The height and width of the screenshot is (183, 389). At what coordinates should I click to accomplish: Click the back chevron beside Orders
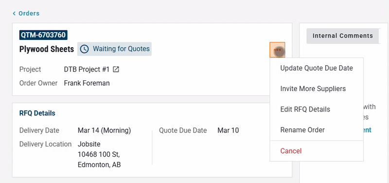click(14, 14)
